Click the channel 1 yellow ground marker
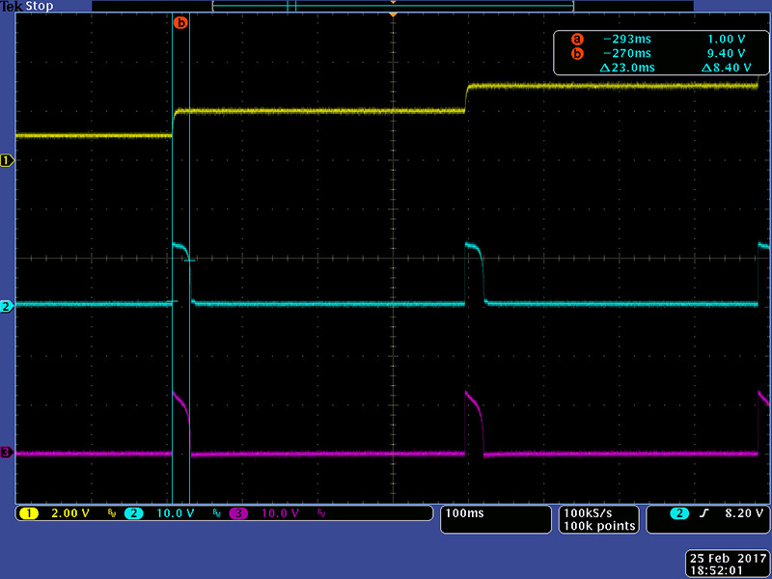Image resolution: width=772 pixels, height=579 pixels. click(x=8, y=161)
